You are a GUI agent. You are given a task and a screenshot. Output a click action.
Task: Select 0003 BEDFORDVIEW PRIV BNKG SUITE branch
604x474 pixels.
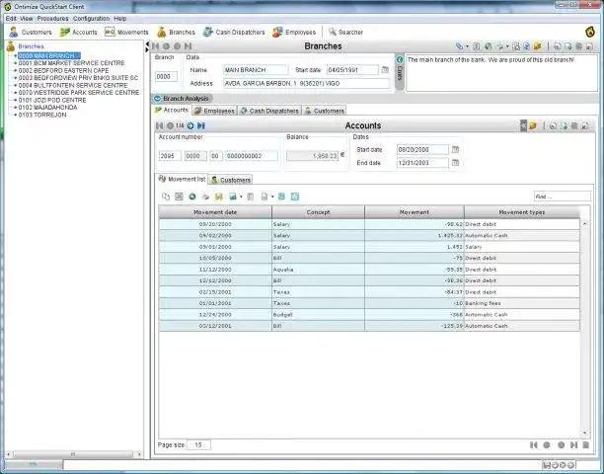78,78
